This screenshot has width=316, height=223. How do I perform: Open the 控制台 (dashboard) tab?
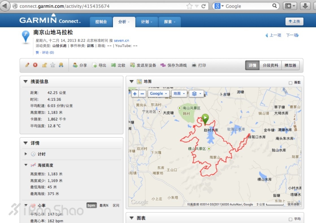point(101,22)
